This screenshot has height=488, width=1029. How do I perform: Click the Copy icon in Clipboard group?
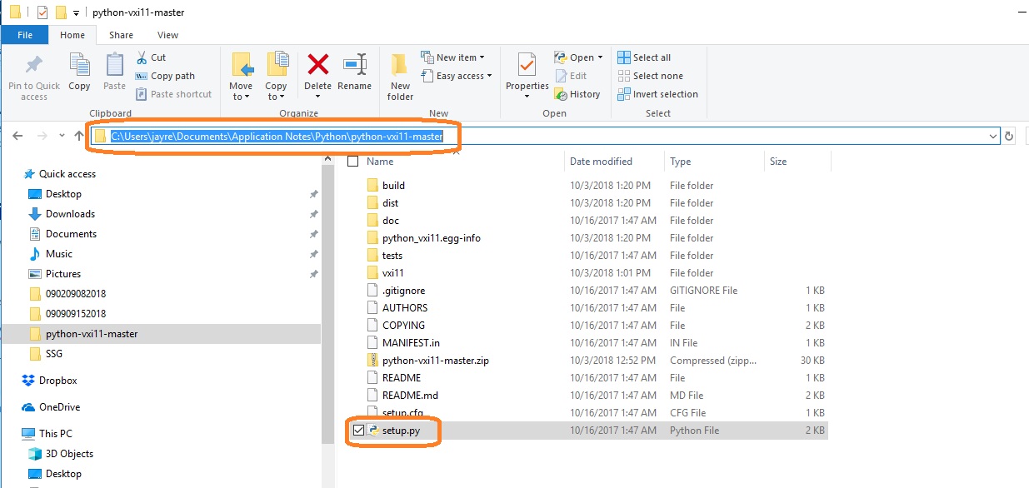(80, 65)
